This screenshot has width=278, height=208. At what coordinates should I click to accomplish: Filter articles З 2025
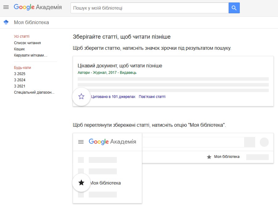(x=20, y=74)
